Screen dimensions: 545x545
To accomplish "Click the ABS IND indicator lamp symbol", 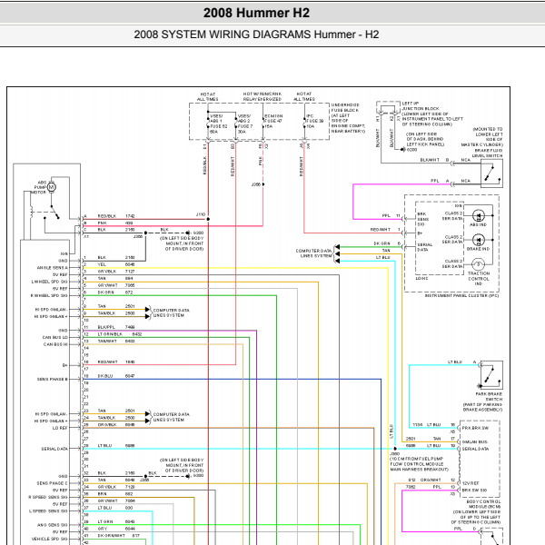I will pos(479,215).
